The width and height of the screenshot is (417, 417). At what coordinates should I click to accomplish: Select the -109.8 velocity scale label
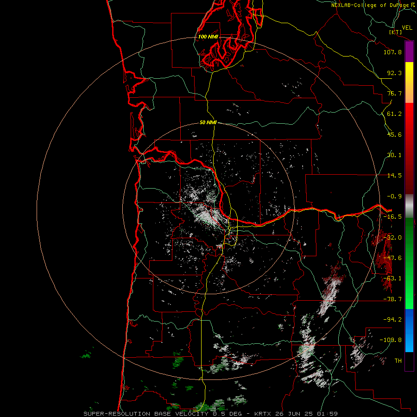391,340
